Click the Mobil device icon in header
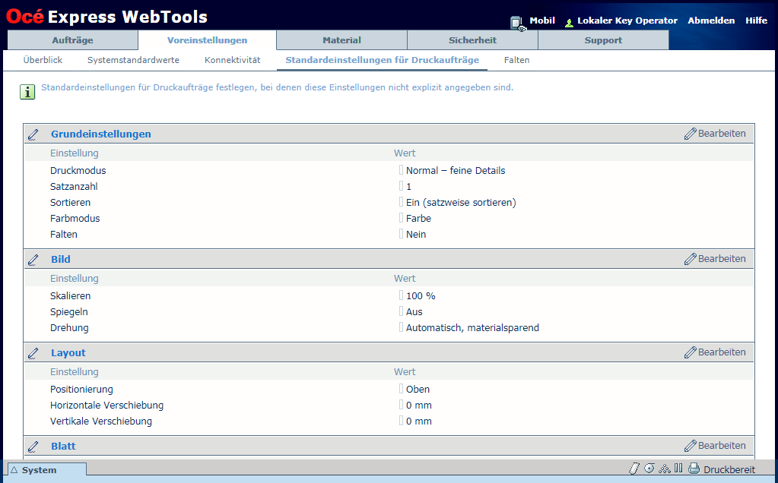The image size is (778, 483). [517, 23]
